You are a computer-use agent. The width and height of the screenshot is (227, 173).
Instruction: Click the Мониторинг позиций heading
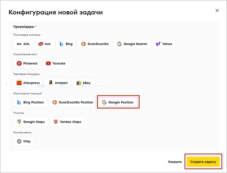[x=27, y=93]
